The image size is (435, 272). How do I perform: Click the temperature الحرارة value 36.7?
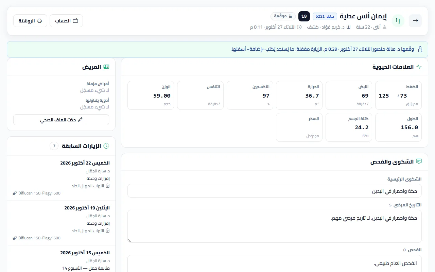[x=312, y=96]
